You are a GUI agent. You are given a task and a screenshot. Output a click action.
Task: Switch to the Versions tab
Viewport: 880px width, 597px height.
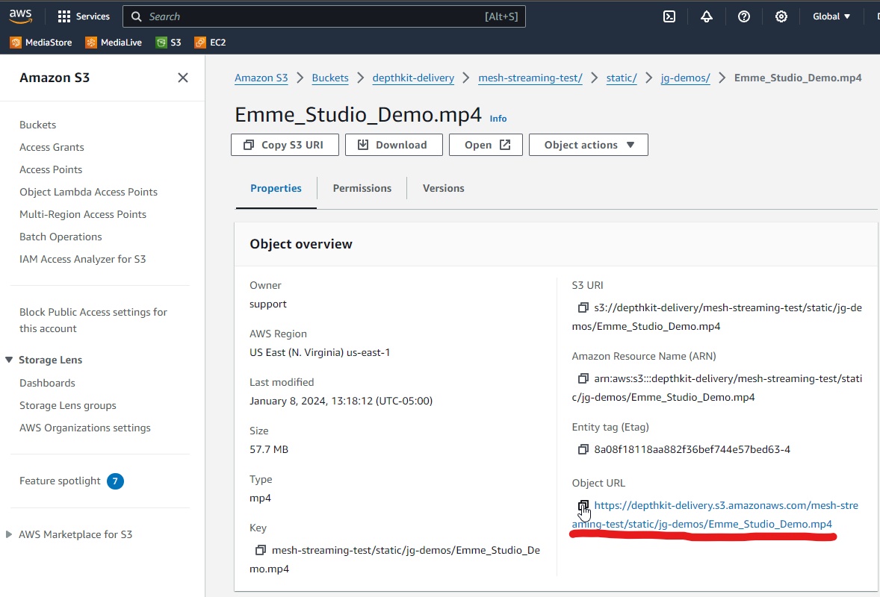coord(444,188)
